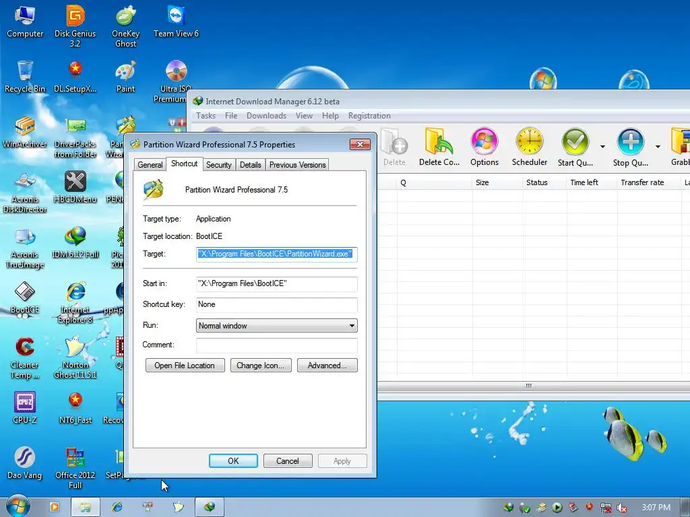Screen dimensions: 690x517
Task: Click the Advanced button
Action: [x=327, y=366]
